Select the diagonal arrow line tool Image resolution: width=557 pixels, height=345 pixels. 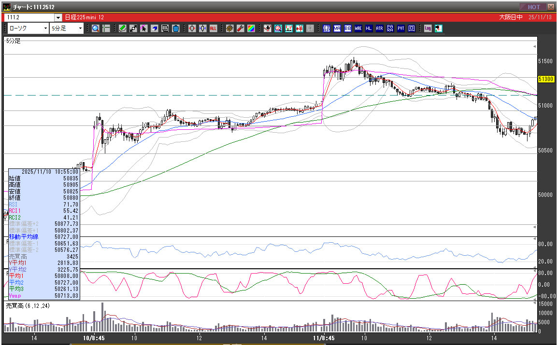133,28
